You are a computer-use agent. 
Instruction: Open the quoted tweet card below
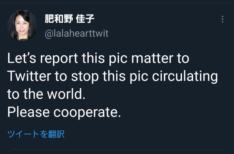117,152
